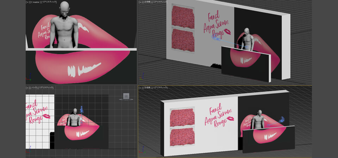Viewport: 338px width, 158px height.
Task: Click the [バック] view label
Action: pos(34,88)
